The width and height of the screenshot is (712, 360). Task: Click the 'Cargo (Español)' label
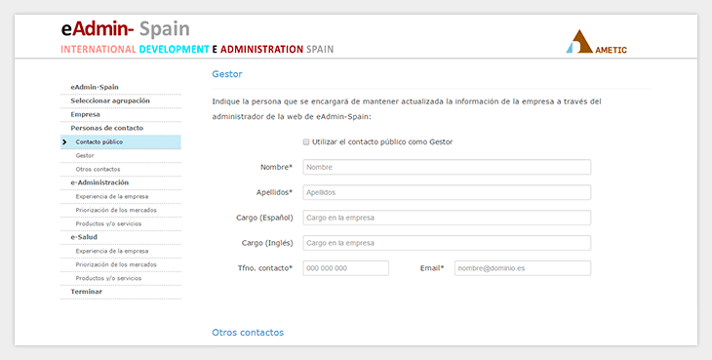tap(264, 218)
